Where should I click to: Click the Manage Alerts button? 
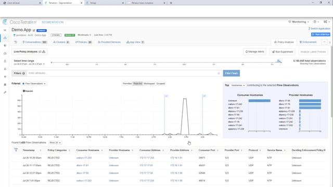click(x=254, y=51)
